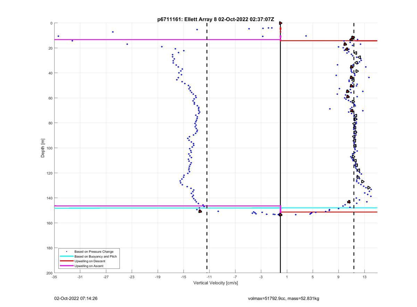Click x-axis tick label '-7'
417x307 pixels.
click(235, 277)
